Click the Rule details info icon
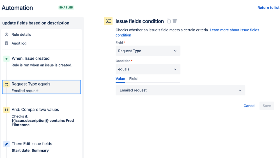280x158 pixels. click(x=6, y=34)
